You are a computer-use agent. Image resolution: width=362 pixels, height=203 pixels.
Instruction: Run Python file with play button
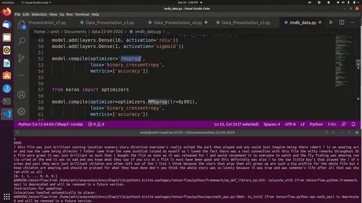point(331,23)
